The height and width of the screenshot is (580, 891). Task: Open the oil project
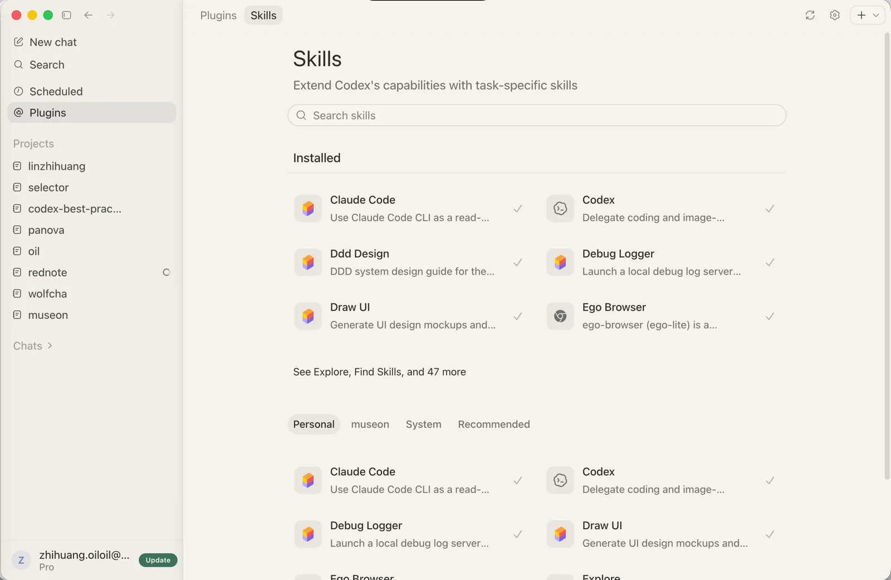92,252
